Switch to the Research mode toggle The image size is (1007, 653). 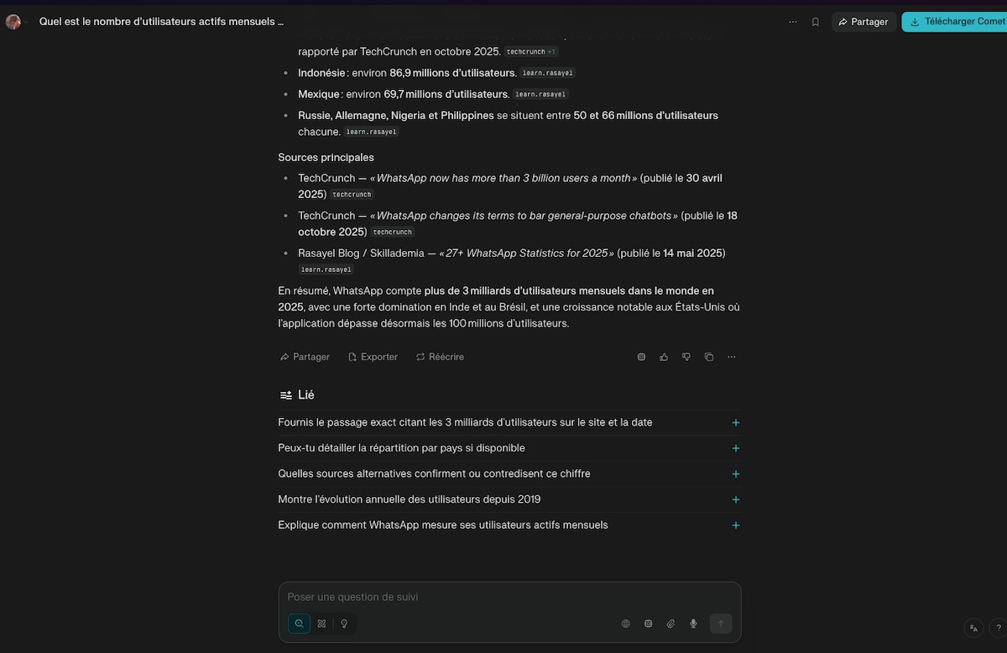tap(321, 624)
